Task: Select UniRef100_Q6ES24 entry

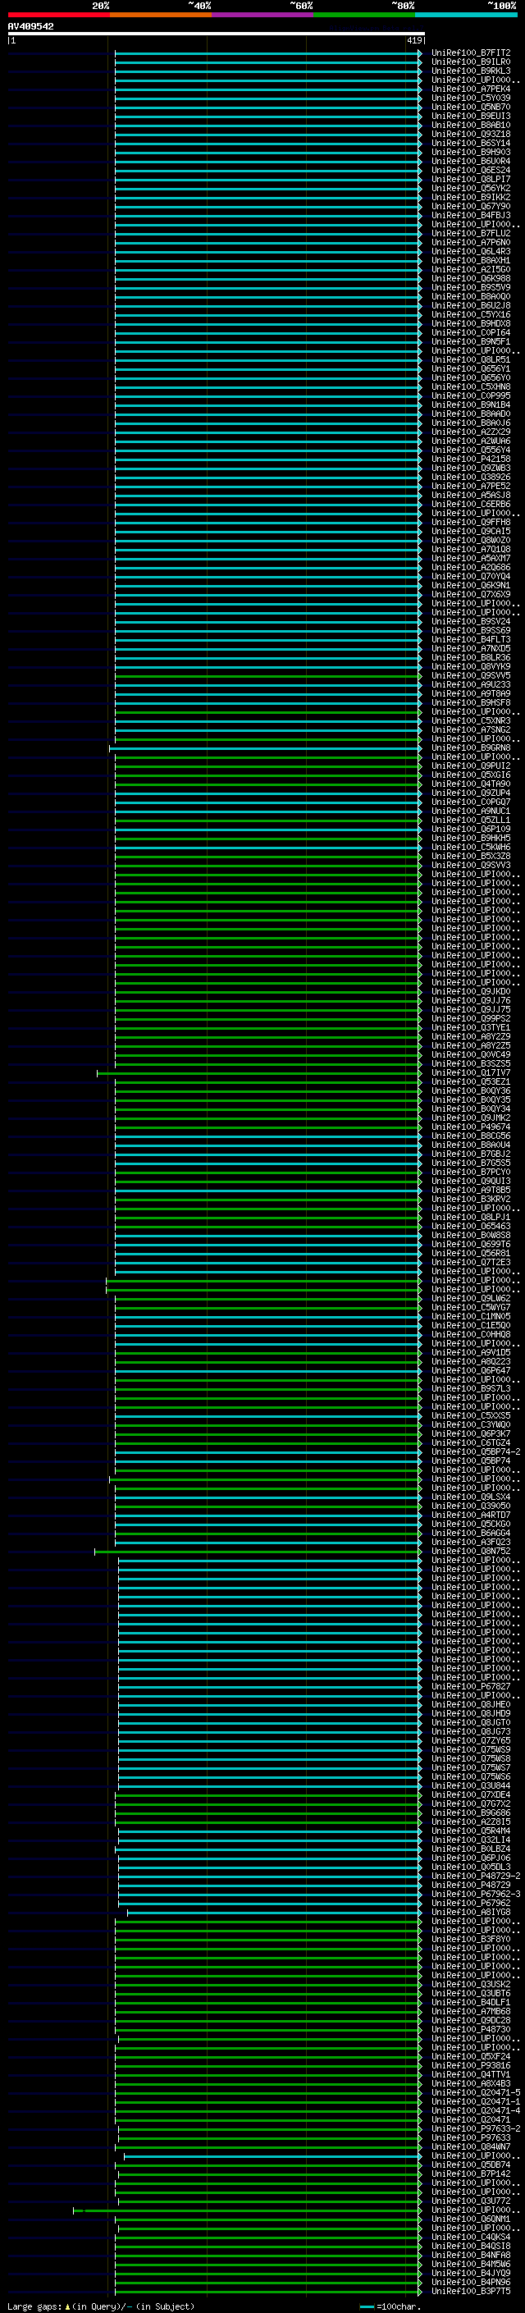Action: 470,170
